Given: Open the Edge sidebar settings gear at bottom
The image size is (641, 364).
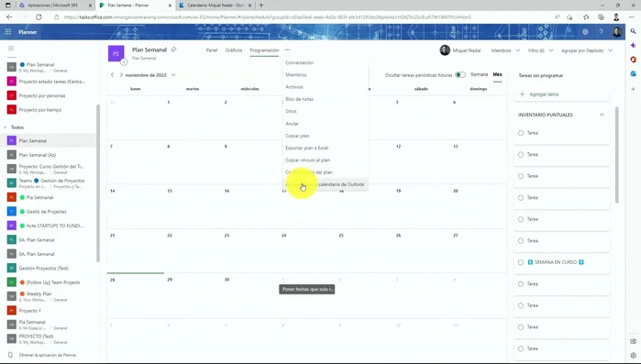Looking at the screenshot, I should 634,356.
